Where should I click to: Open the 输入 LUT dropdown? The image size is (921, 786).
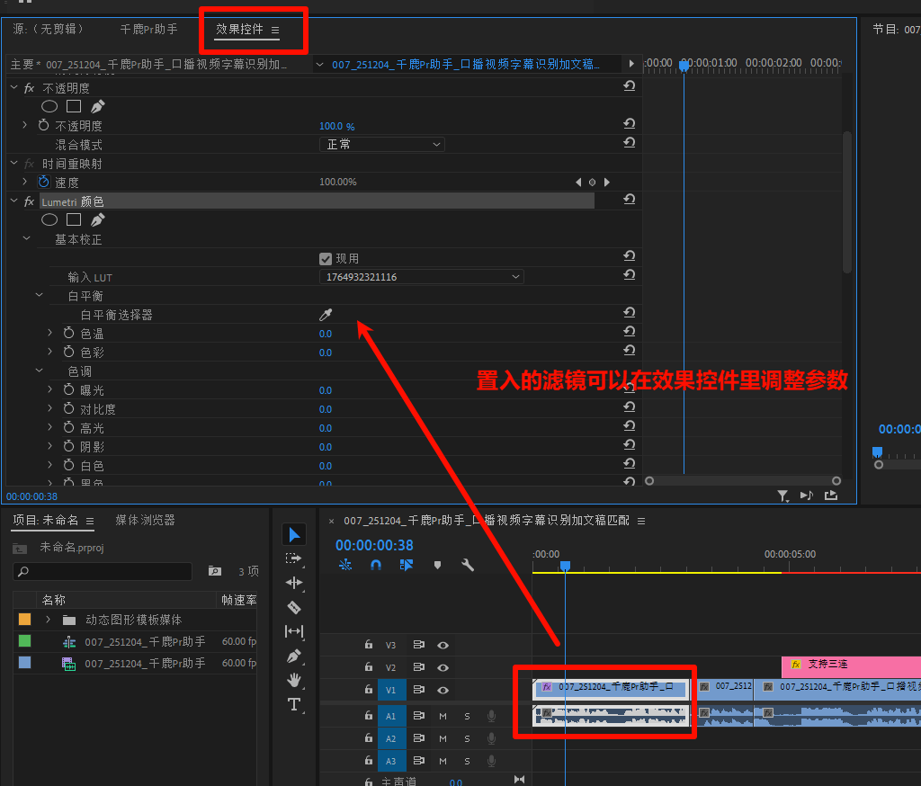click(421, 276)
